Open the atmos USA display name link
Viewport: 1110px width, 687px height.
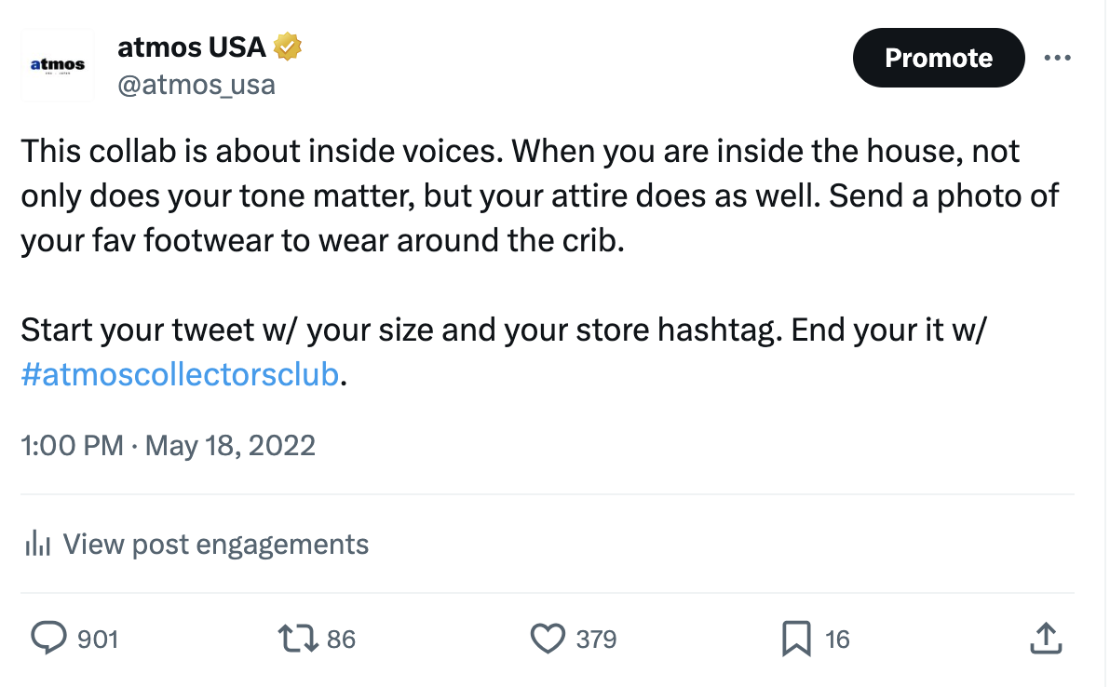[191, 46]
